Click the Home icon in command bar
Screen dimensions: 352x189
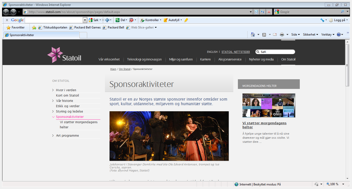pyautogui.click(x=253, y=35)
